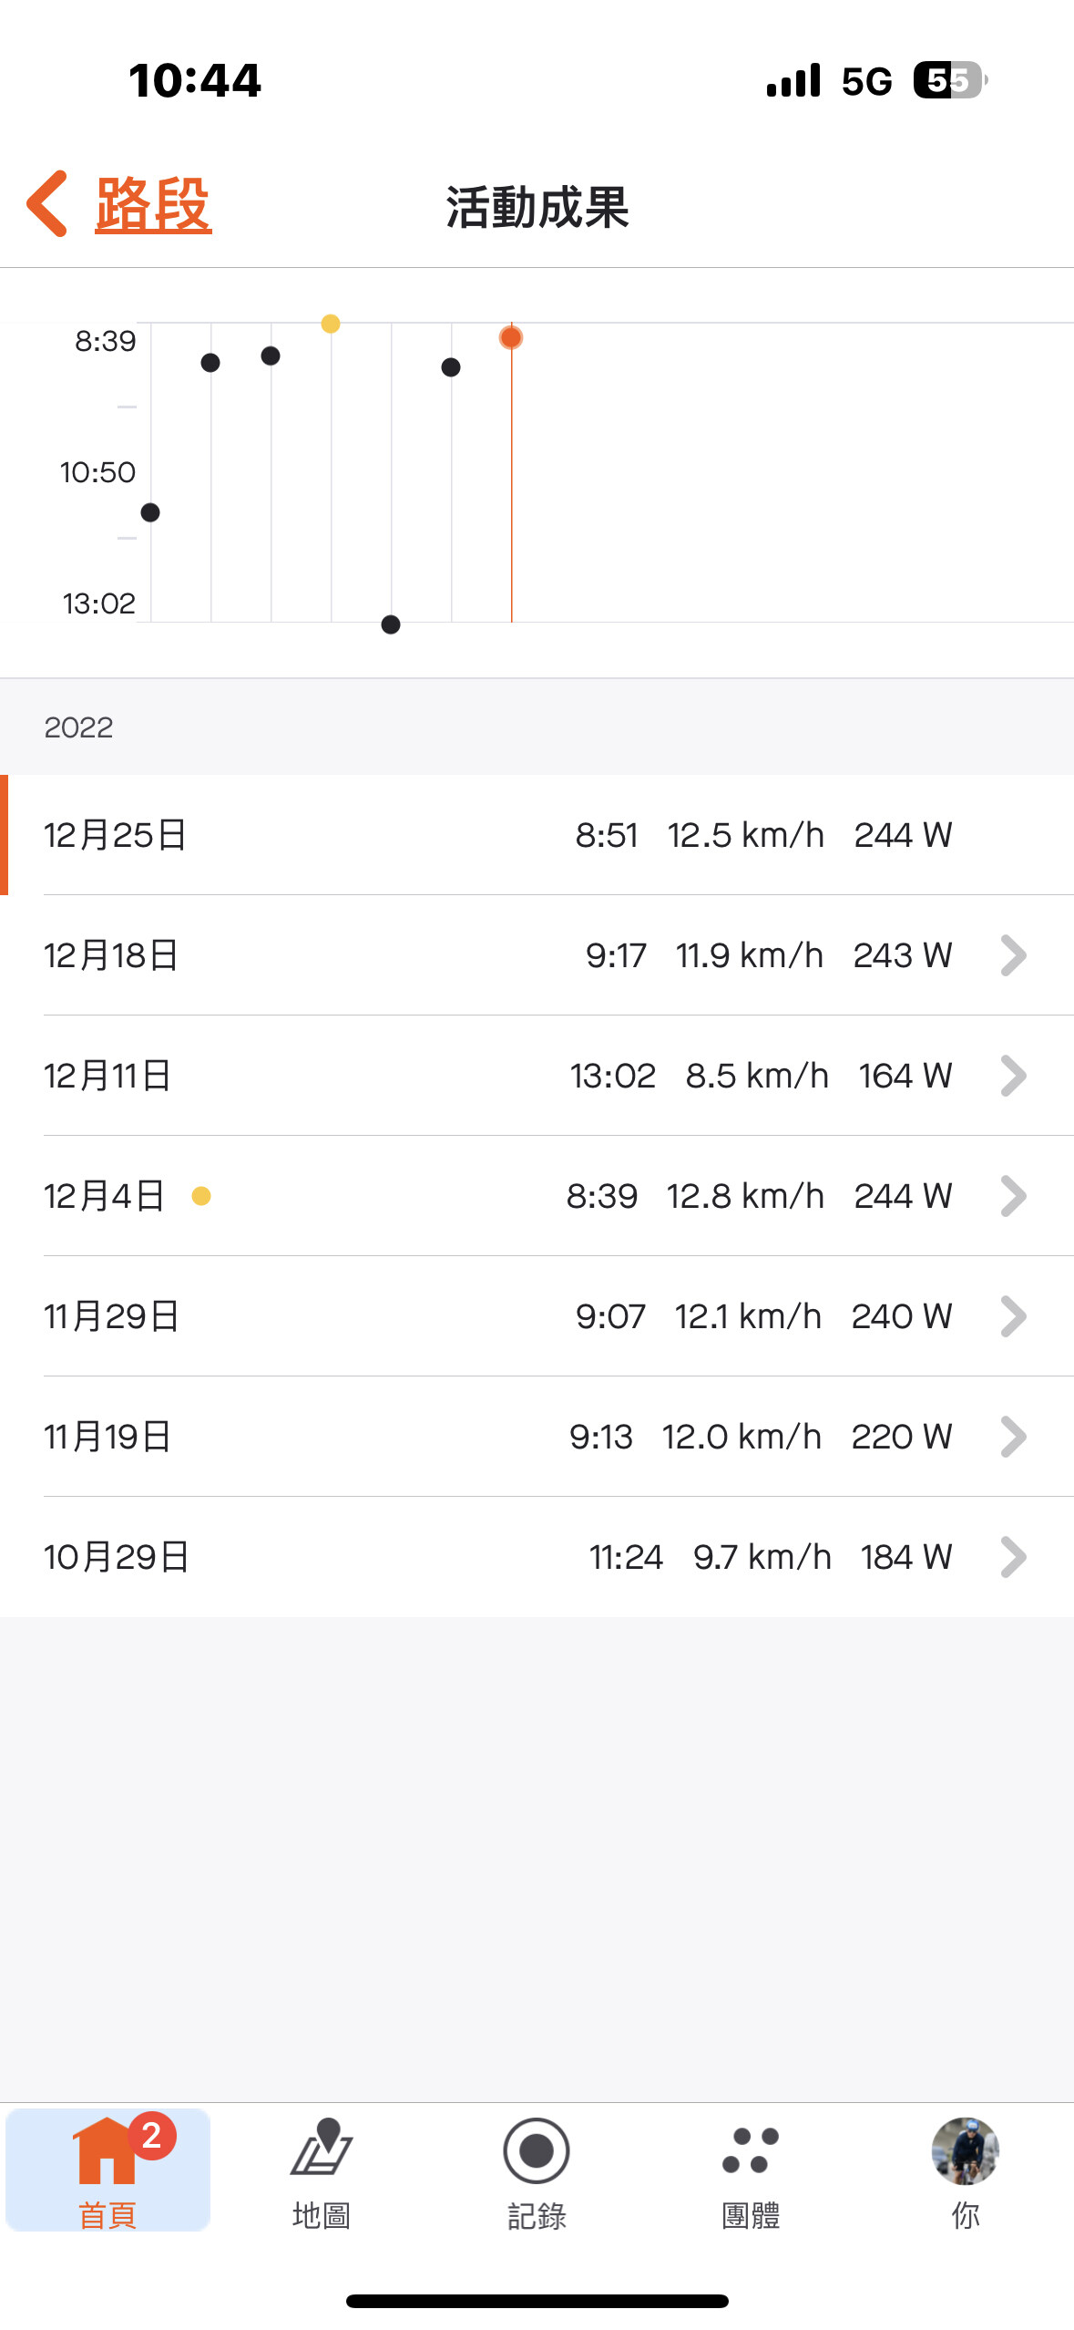Open the 路段 back link
Viewport: 1074px width, 2330px height.
click(153, 205)
